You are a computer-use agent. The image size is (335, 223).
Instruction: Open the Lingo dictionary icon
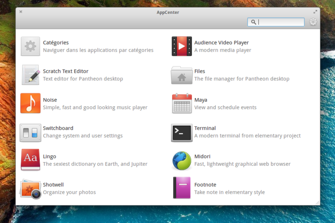point(30,160)
